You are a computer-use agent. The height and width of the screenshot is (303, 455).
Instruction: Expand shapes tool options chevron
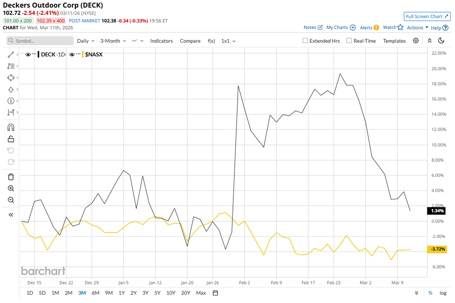tap(17, 78)
